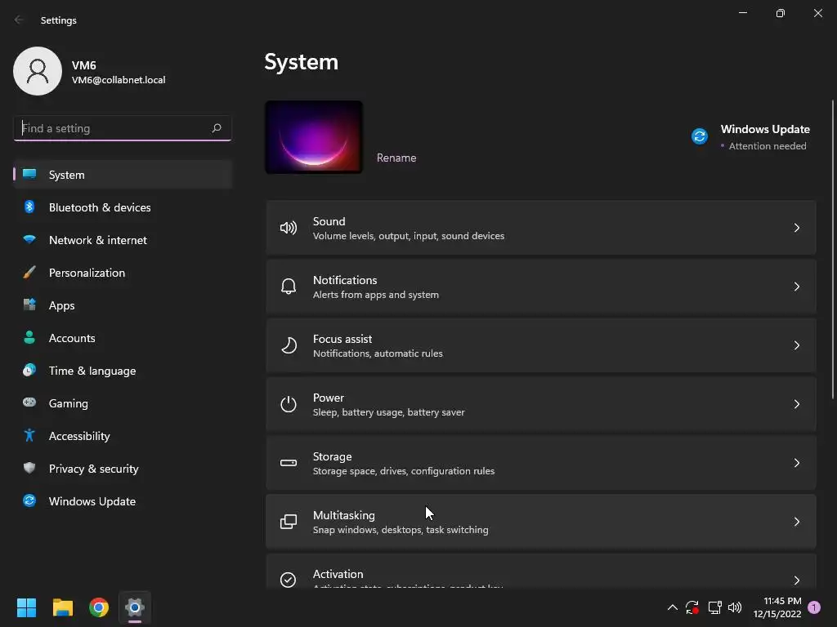Open the Start menu from taskbar
Screen dimensions: 837x627
tap(26, 607)
